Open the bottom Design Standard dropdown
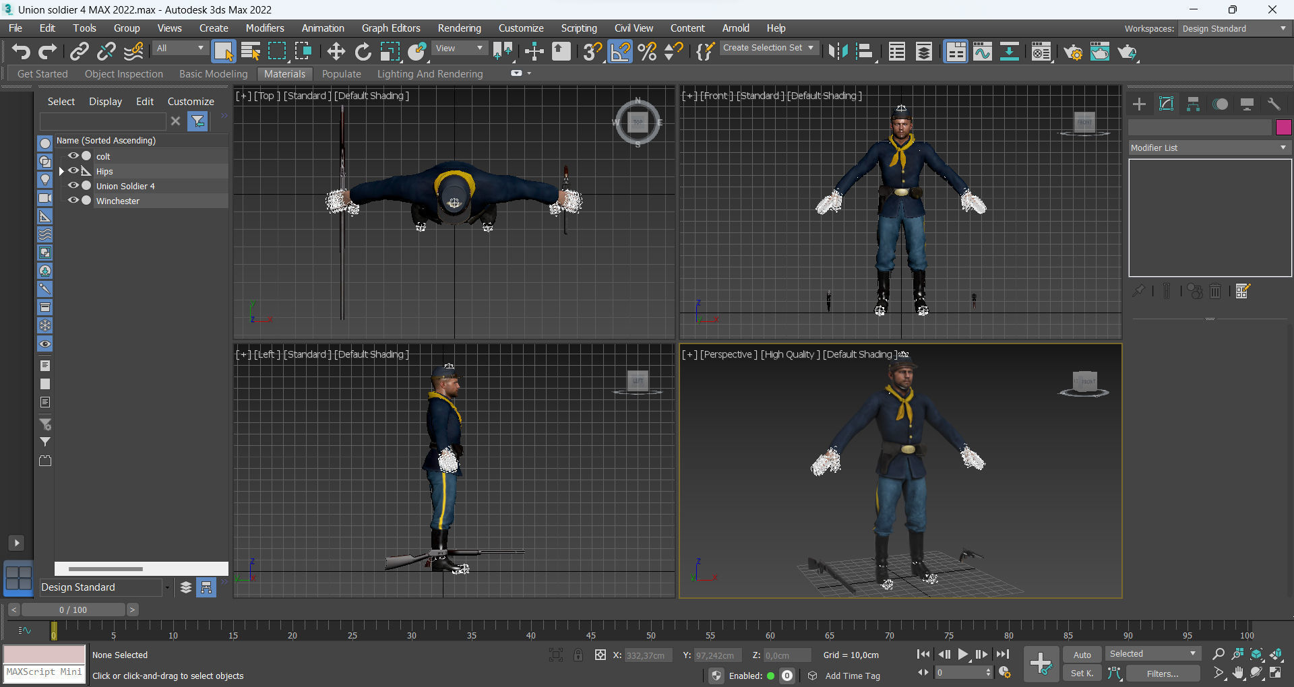Image resolution: width=1294 pixels, height=687 pixels. coord(105,587)
